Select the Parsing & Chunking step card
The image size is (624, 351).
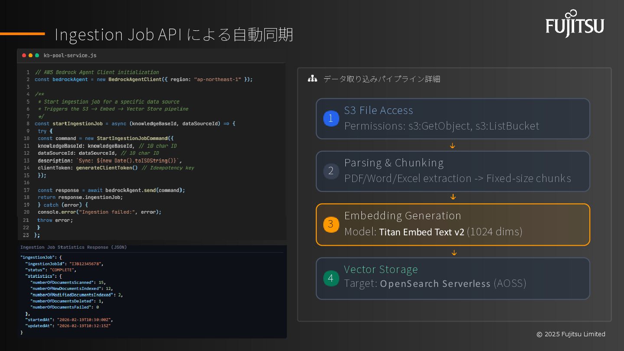[453, 171]
